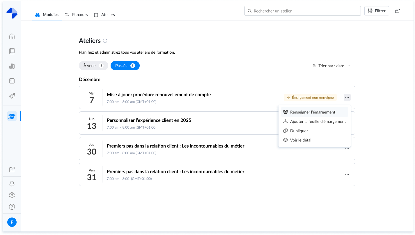This screenshot has height=235, width=415.
Task: Click the archive box icon near Filtrer
Action: 397,11
